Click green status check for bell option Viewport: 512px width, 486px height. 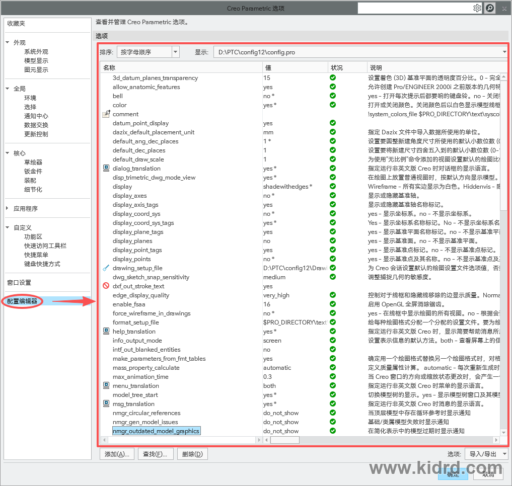pyautogui.click(x=333, y=96)
